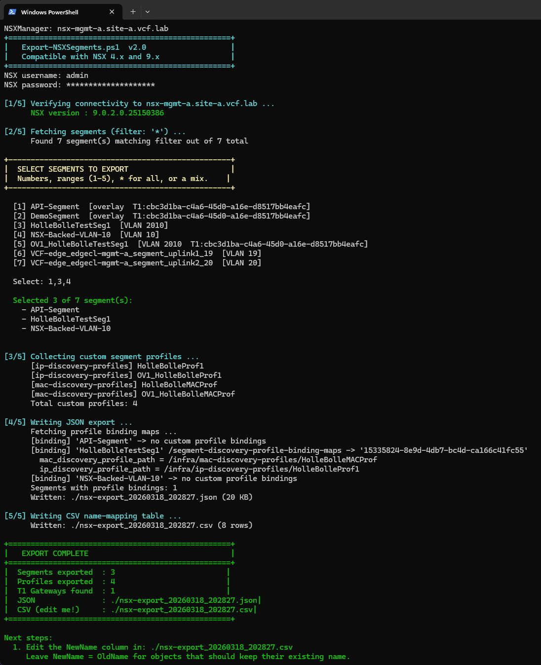Click the [6] segment_uplink1_19 list entry
This screenshot has width=541, height=665.
coord(137,254)
